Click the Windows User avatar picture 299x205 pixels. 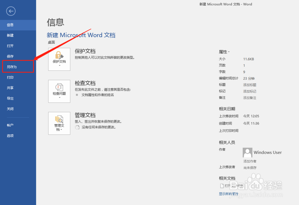coord(247,152)
